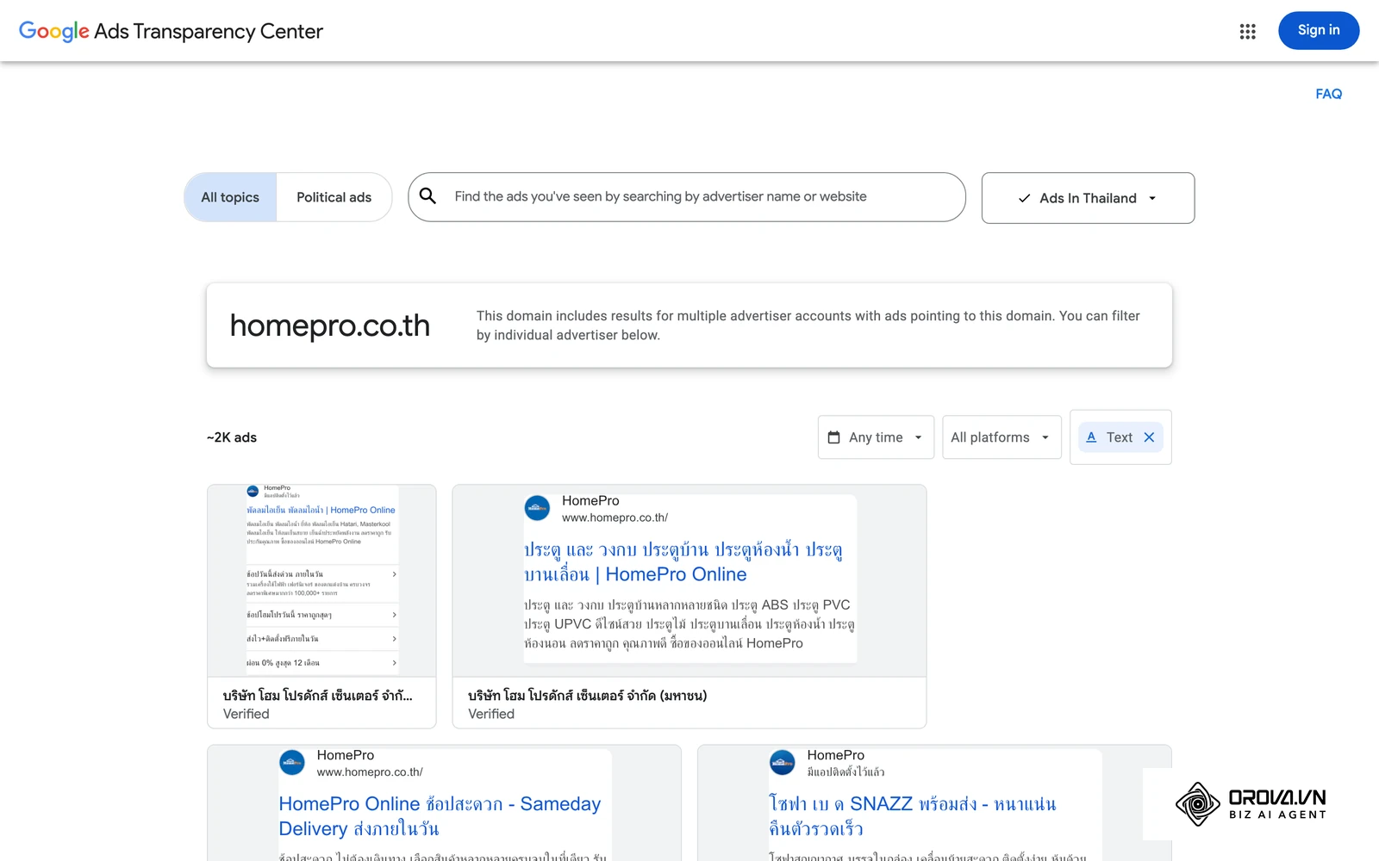
Task: Switch to Political ads
Action: 334,197
